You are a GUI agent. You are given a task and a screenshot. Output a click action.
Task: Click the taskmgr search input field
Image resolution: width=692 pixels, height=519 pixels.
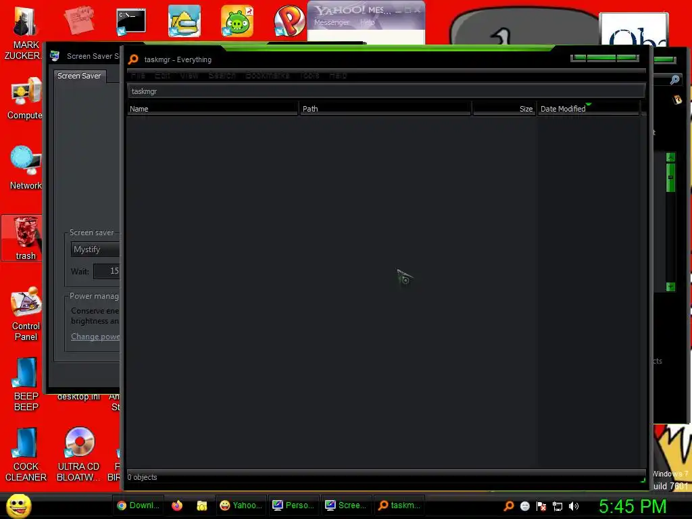(x=387, y=91)
